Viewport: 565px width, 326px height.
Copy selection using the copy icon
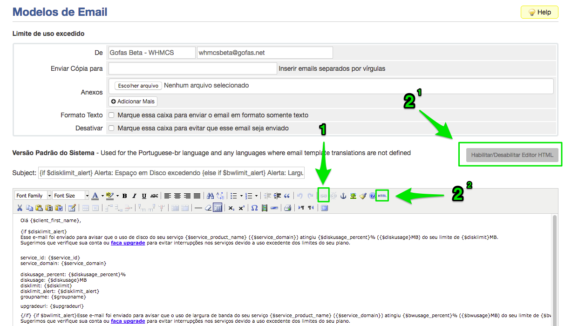pos(29,208)
